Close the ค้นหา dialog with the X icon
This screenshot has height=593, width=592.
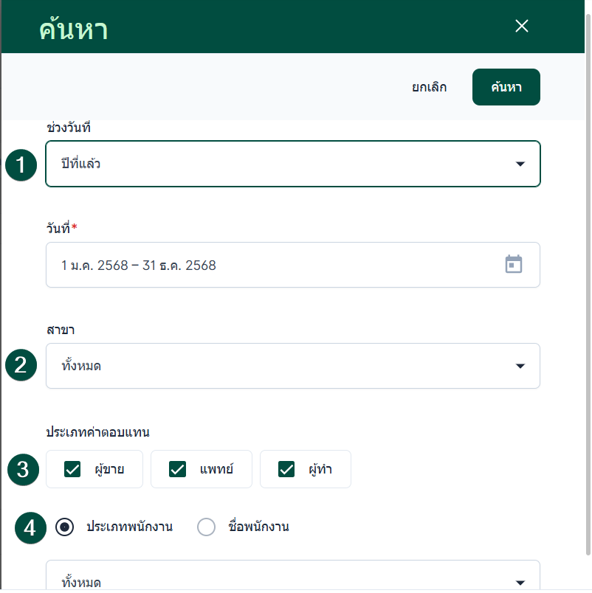click(x=522, y=27)
